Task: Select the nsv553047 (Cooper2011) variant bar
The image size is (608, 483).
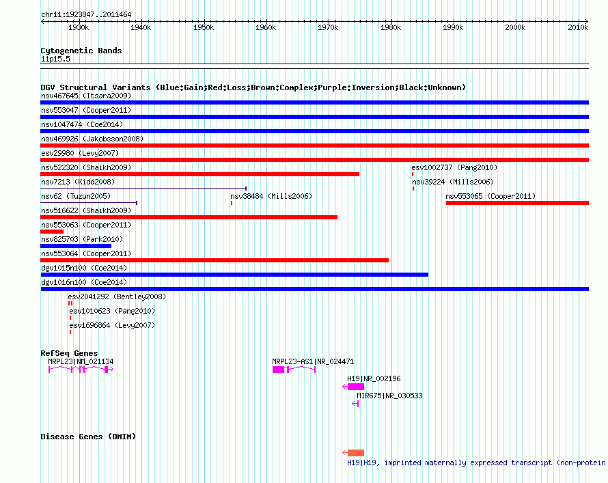Action: pos(314,117)
